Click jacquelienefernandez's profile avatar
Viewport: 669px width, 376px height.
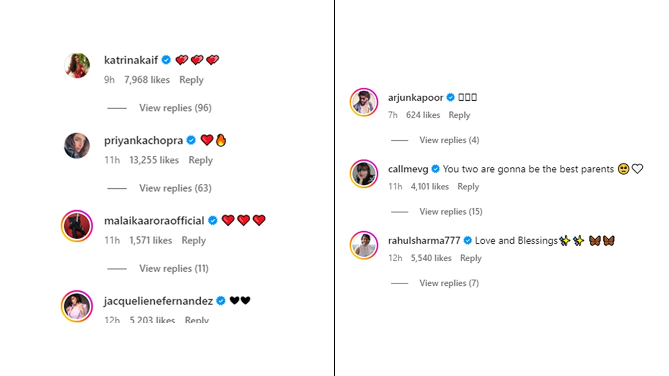point(77,306)
